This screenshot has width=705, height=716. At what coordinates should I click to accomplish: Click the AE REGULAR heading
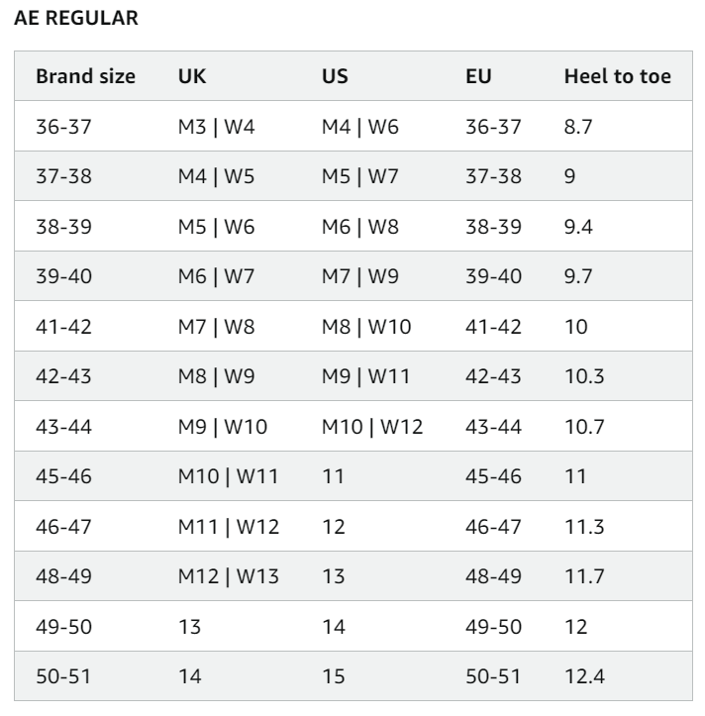coord(76,20)
